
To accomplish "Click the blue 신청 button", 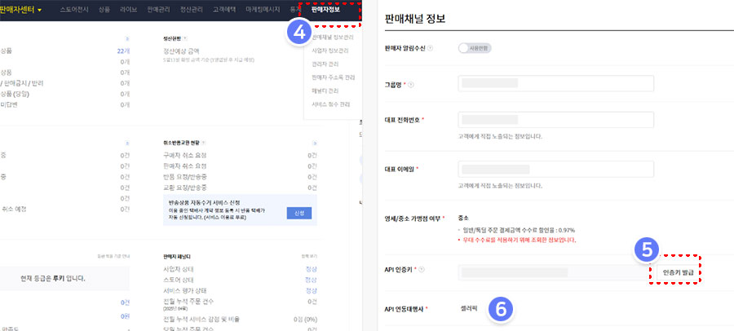I will point(299,213).
